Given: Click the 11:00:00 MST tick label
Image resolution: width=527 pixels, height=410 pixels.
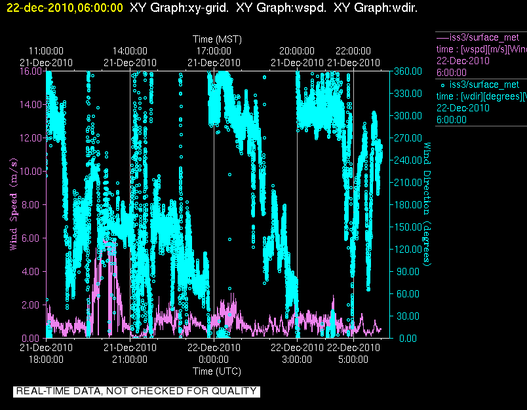Looking at the screenshot, I should (x=46, y=51).
